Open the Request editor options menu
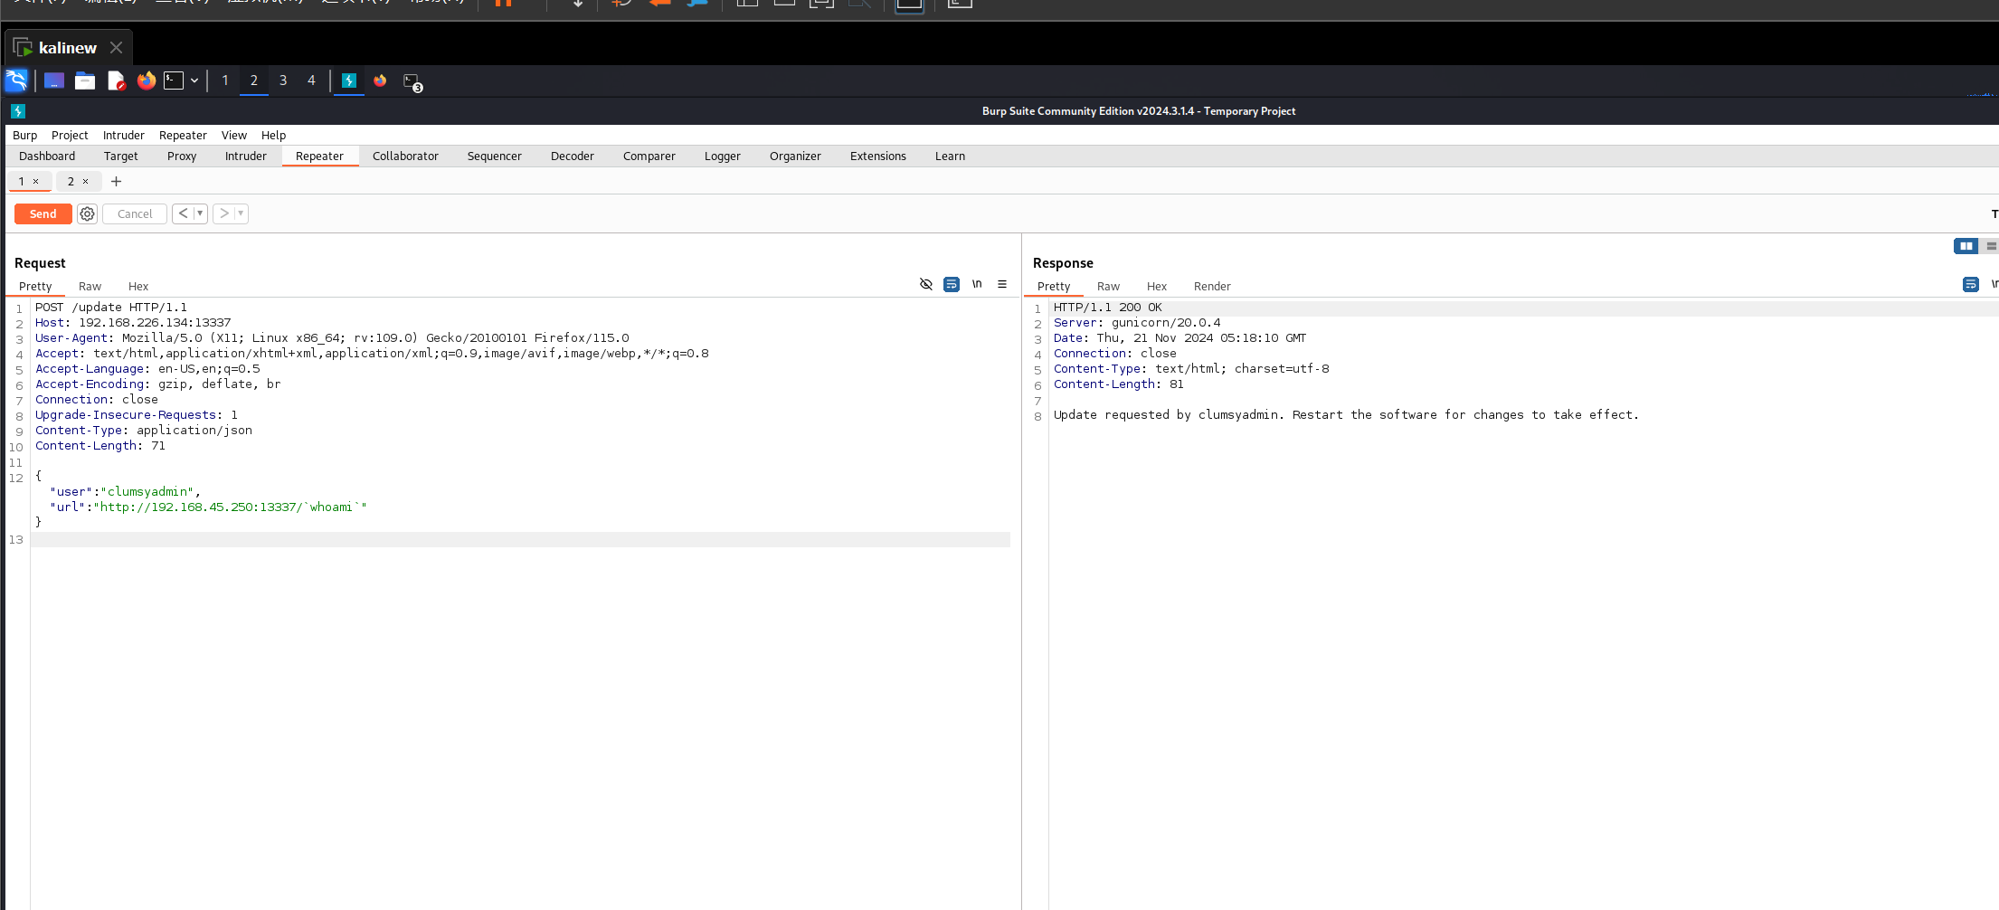 pyautogui.click(x=1002, y=284)
